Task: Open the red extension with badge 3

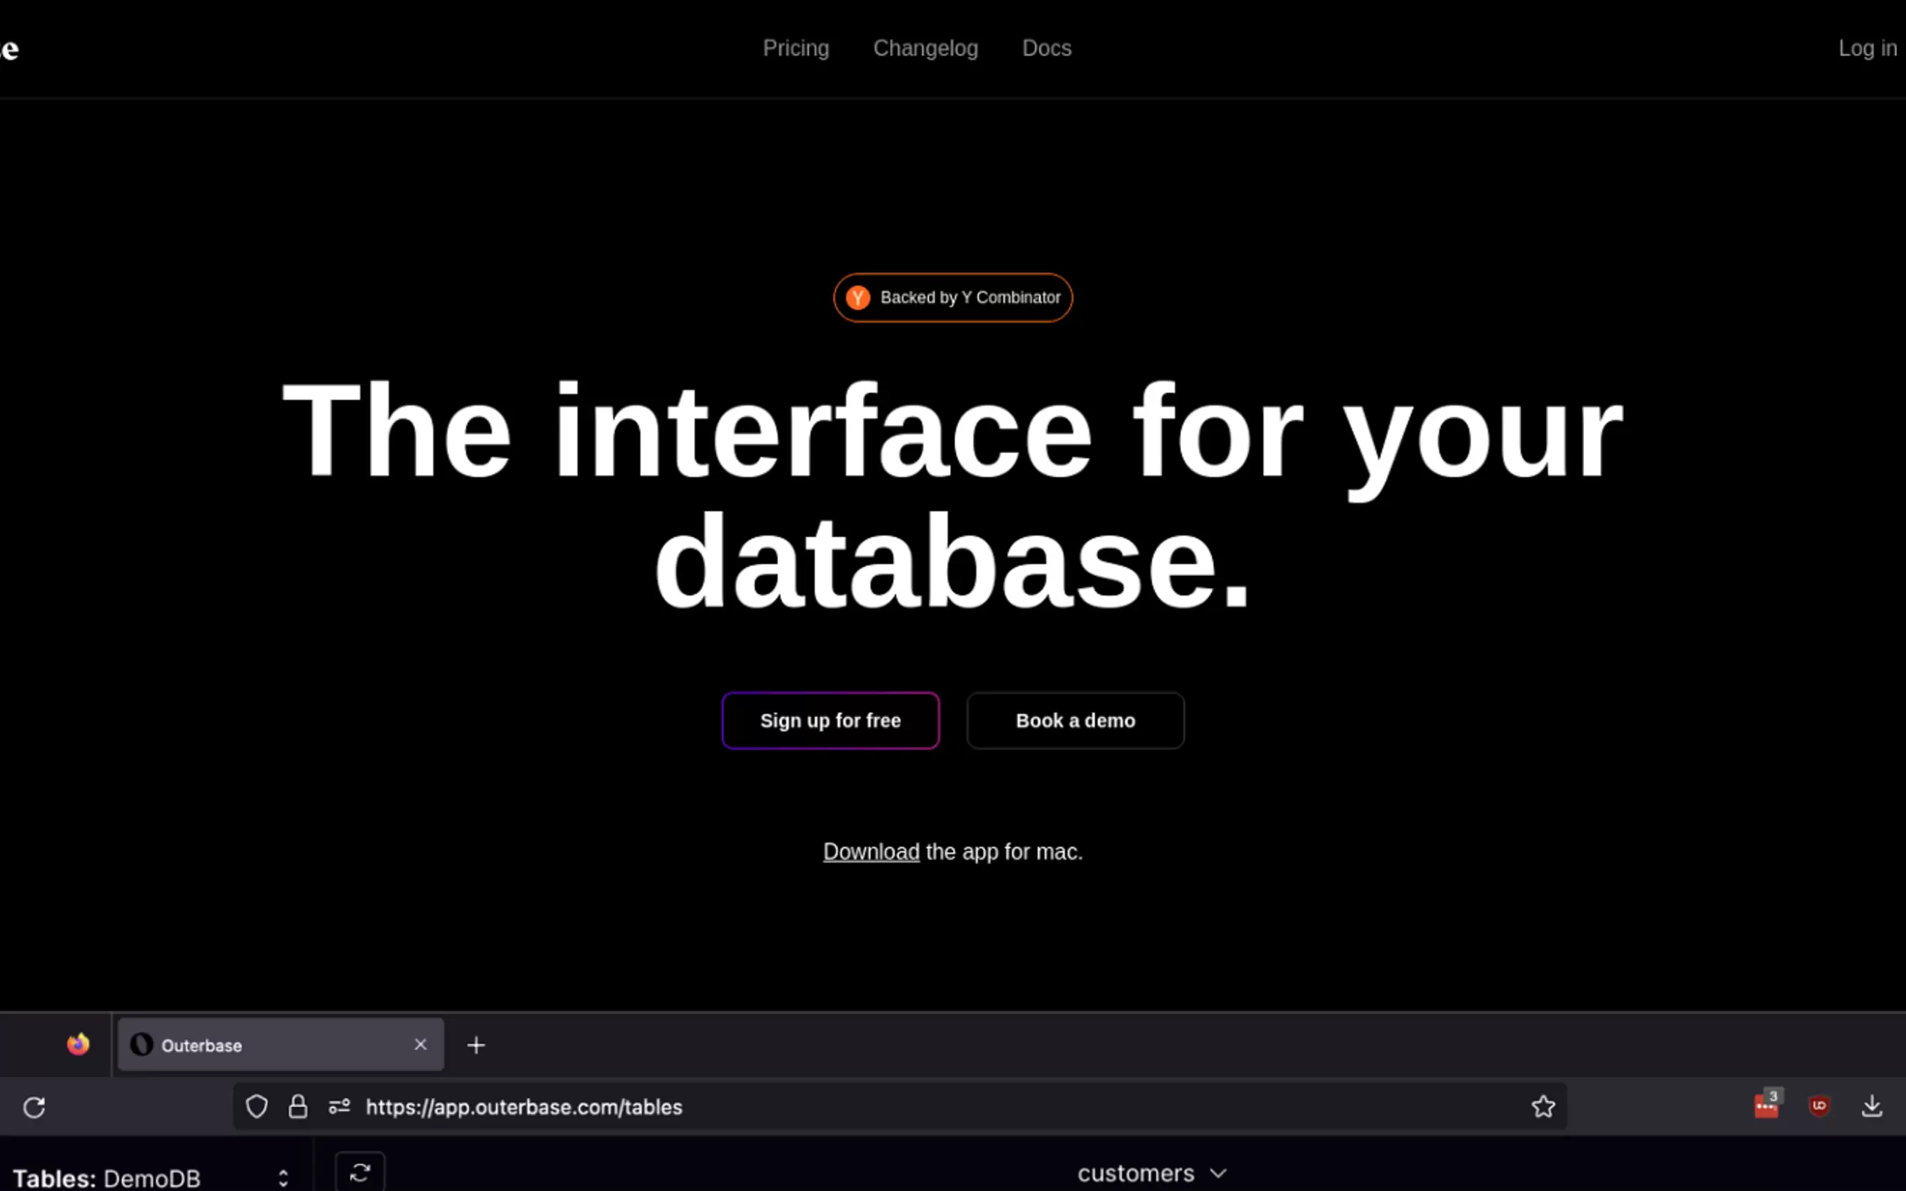Action: pos(1766,1107)
